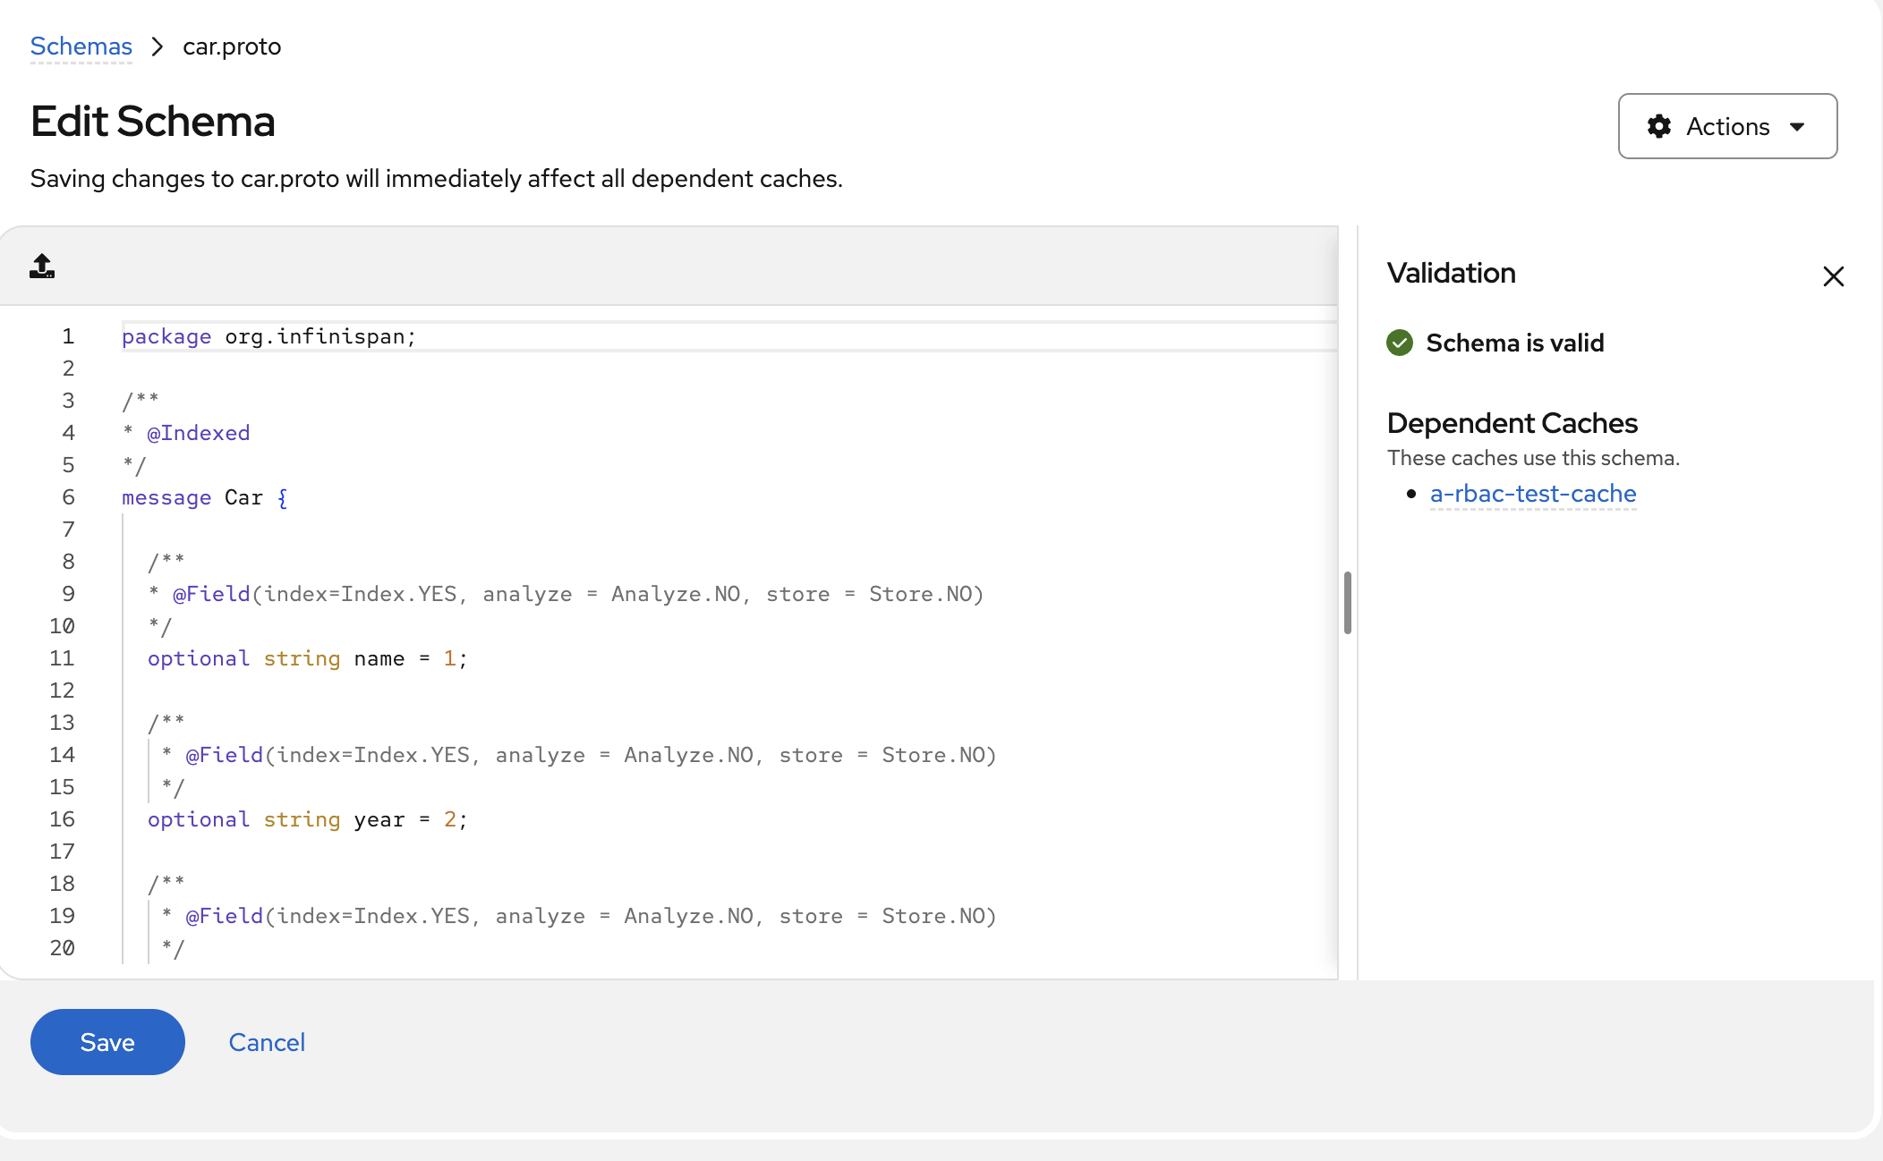Click the car.proto breadcrumb text

click(232, 47)
